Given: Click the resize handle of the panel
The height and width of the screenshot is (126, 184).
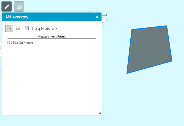Looking at the screenshot, I should (x=100, y=113).
